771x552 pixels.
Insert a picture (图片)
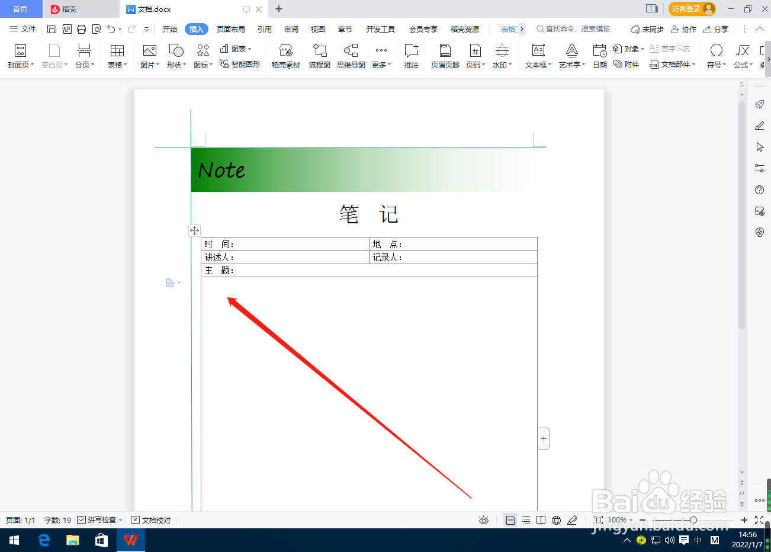coord(150,57)
